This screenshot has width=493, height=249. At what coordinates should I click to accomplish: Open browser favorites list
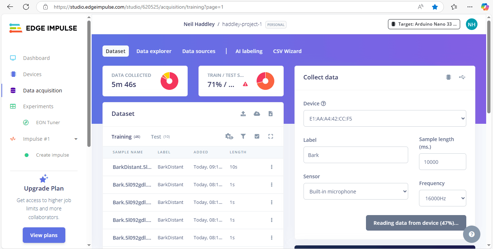454,7
